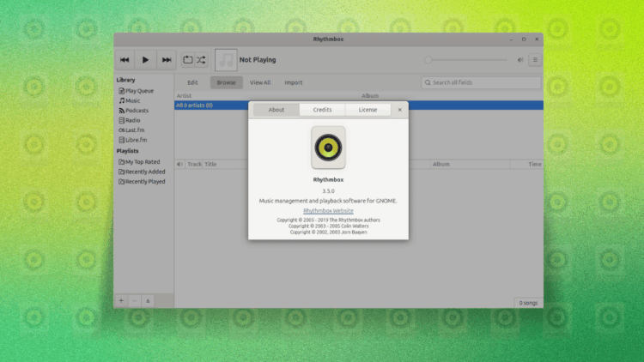Start playback with the Play button
Viewport: 644px width, 362px height.
point(145,60)
